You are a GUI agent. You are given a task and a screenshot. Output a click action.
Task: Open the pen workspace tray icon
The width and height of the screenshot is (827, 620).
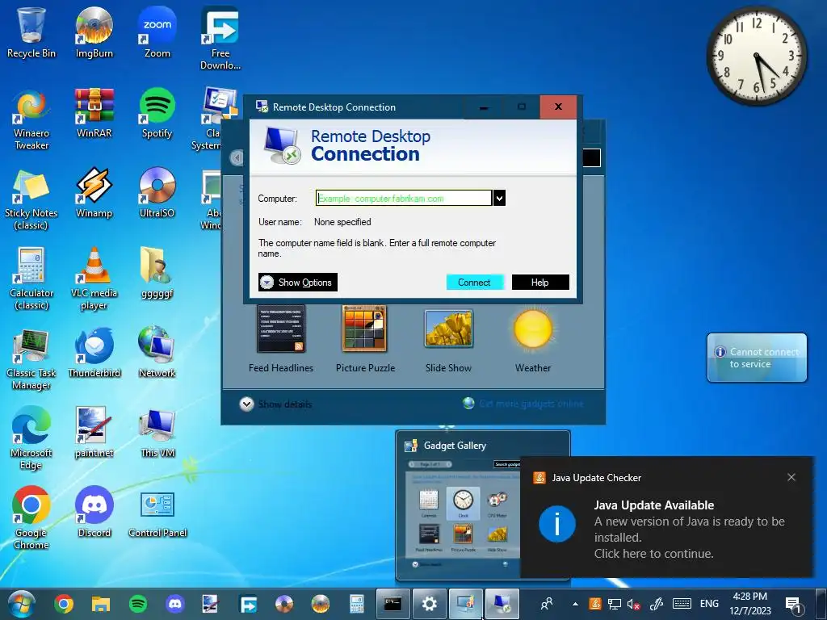tap(656, 604)
